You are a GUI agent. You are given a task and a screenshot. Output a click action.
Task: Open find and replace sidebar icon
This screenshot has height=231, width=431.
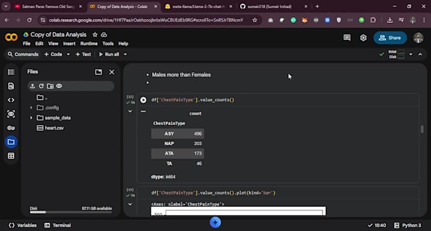coord(11,86)
